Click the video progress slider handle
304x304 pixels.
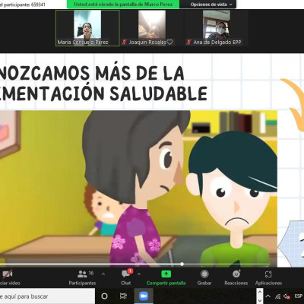pyautogui.click(x=182, y=264)
